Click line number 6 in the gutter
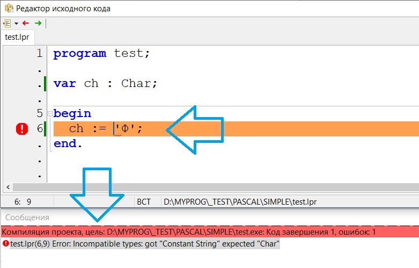 pos(40,128)
